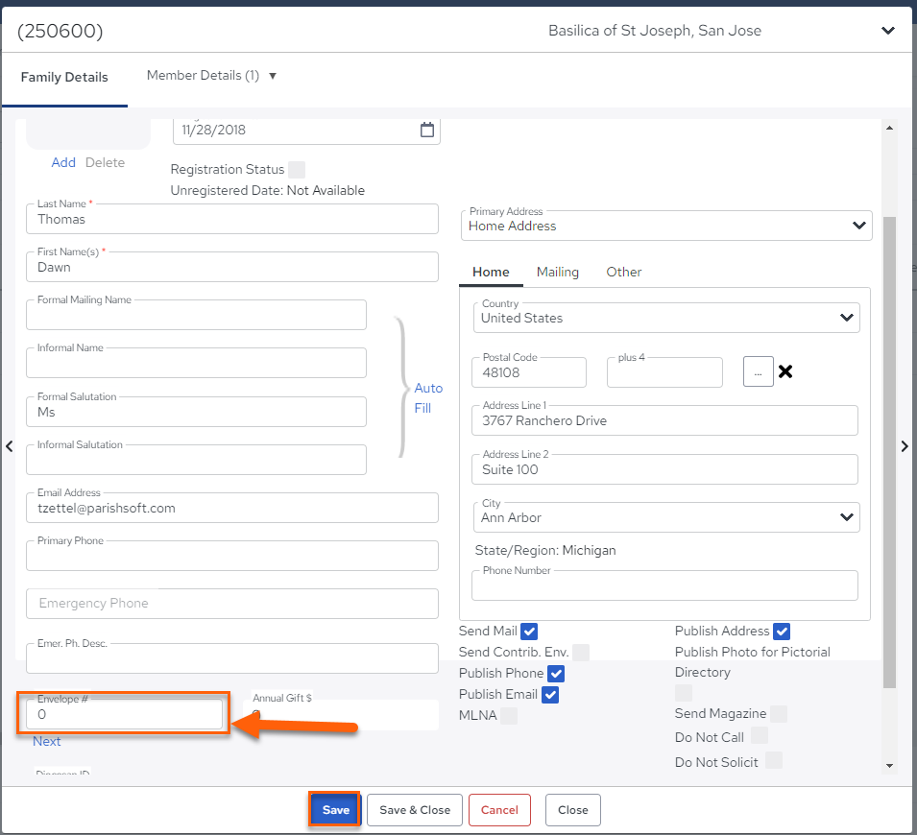Click the address Phone Number field
This screenshot has height=835, width=917.
pyautogui.click(x=664, y=585)
